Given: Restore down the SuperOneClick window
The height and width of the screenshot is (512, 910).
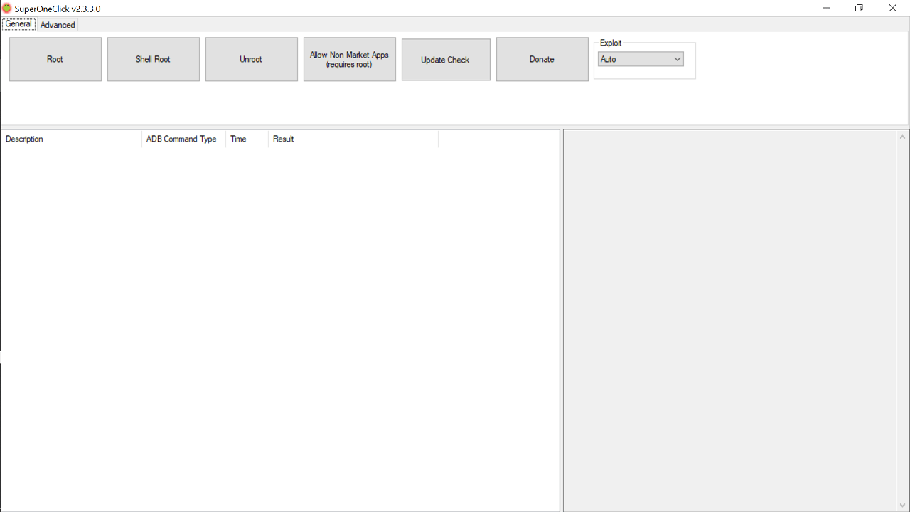Looking at the screenshot, I should point(860,9).
